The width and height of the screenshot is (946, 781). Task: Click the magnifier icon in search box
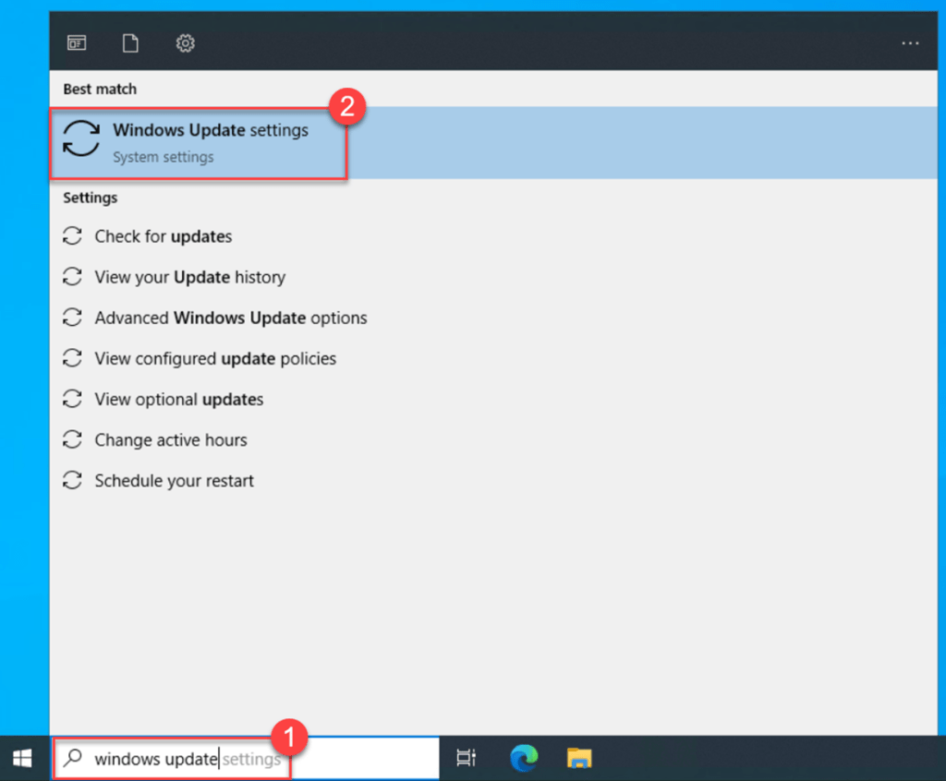[x=72, y=759]
